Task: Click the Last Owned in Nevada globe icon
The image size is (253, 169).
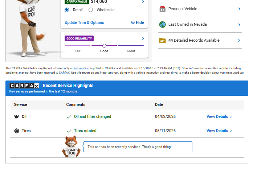Action: pyautogui.click(x=163, y=25)
